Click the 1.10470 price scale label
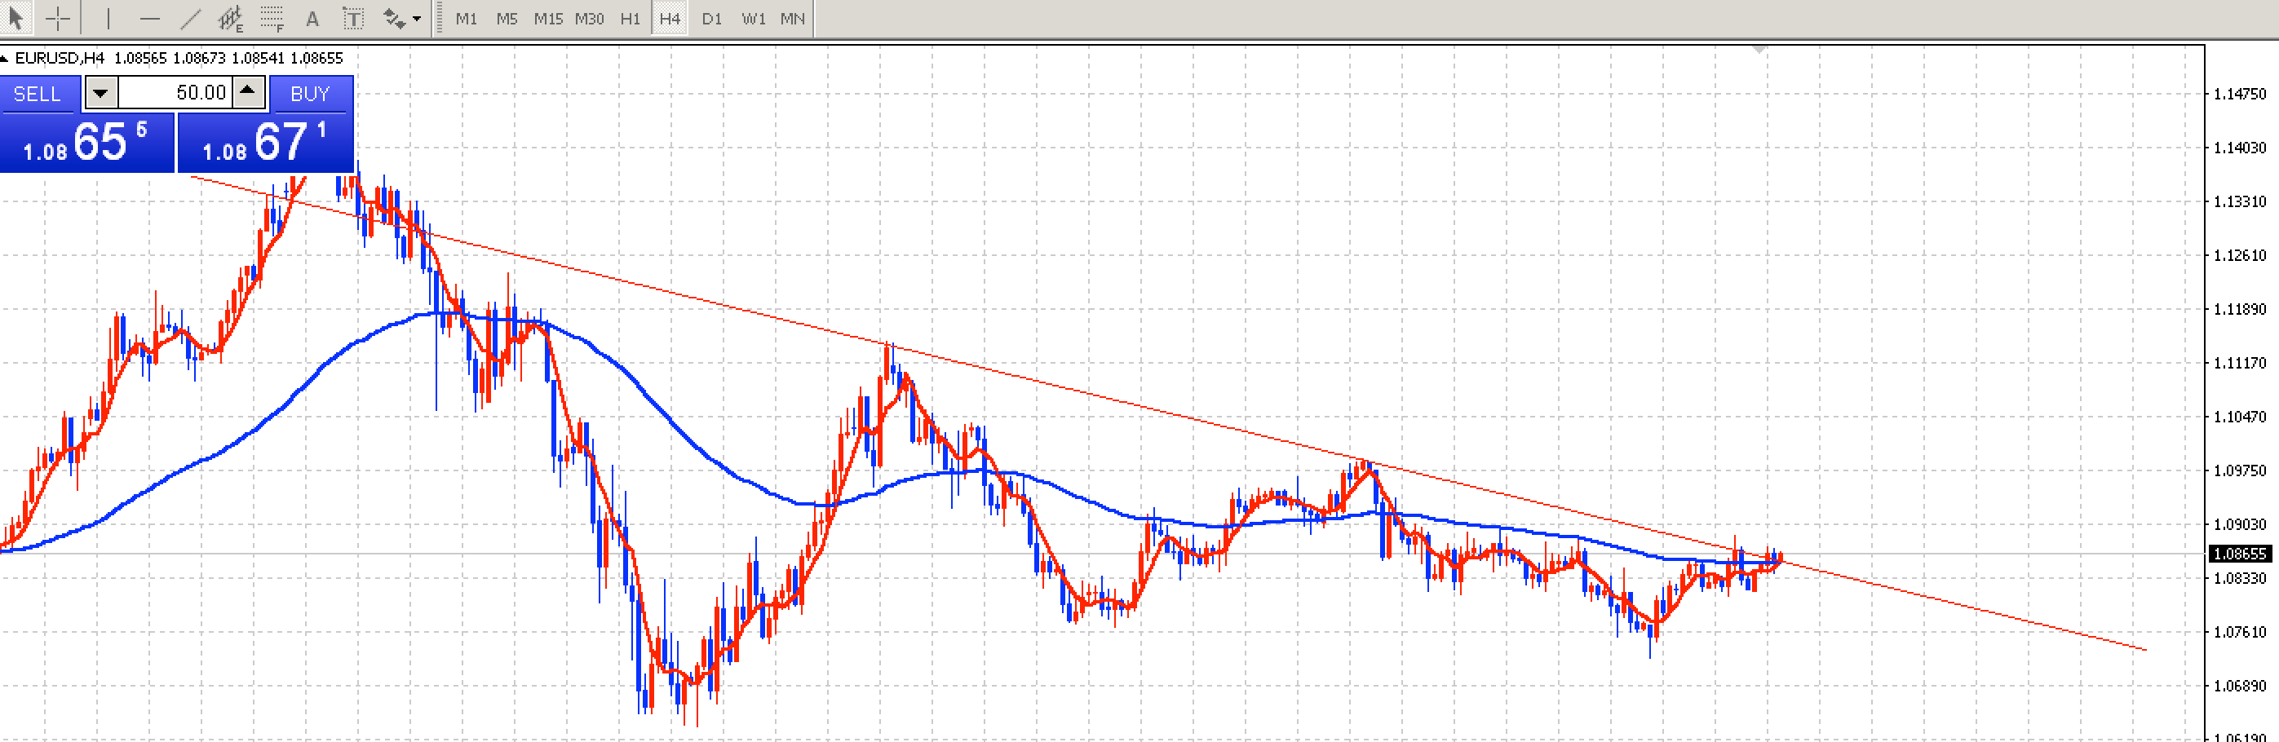Screen dimensions: 2279x742 (x=2240, y=417)
